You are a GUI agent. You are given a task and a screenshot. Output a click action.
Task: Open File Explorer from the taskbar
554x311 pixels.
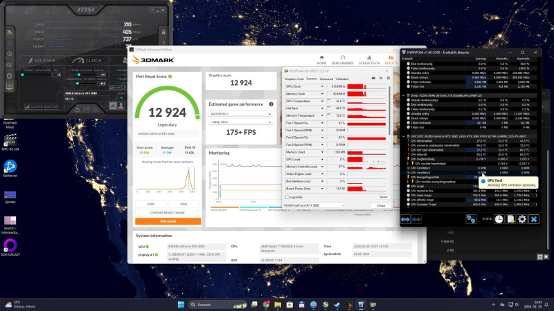click(278, 305)
